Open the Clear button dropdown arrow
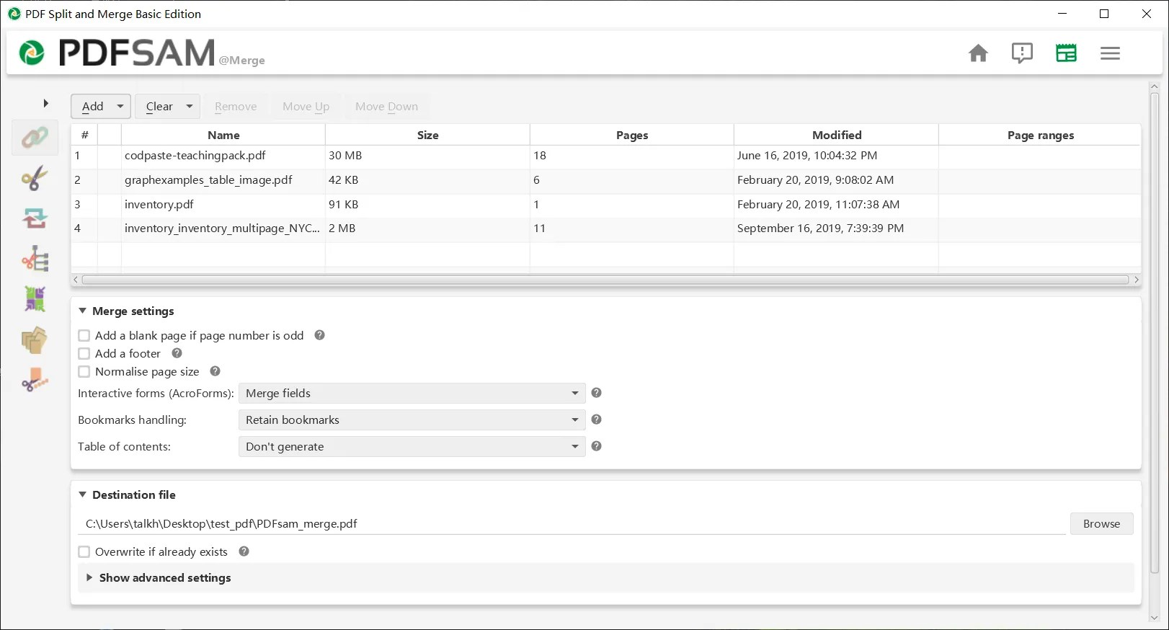 point(190,106)
